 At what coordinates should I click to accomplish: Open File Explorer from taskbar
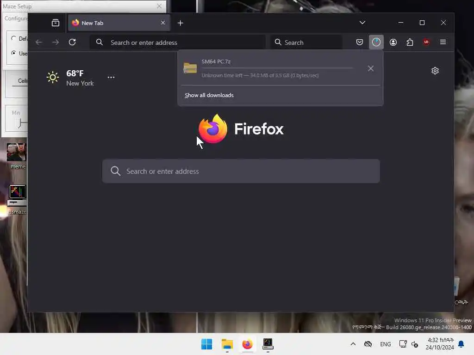(227, 344)
